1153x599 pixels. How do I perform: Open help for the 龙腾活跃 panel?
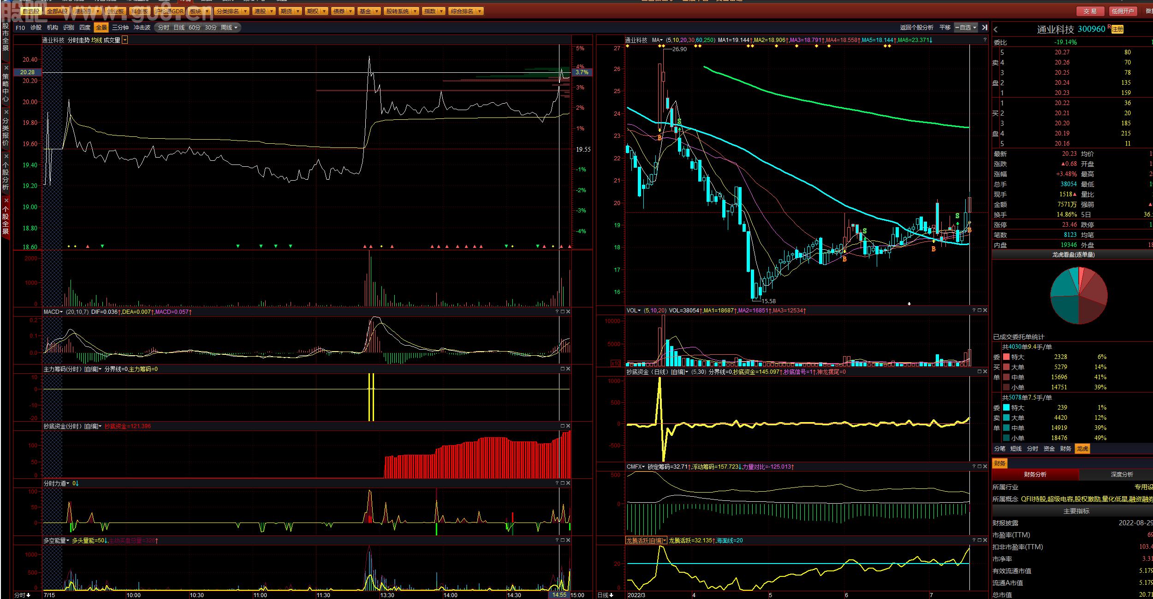(974, 540)
